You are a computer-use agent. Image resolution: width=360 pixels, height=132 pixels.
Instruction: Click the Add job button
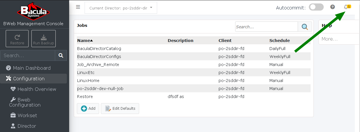tap(88, 109)
